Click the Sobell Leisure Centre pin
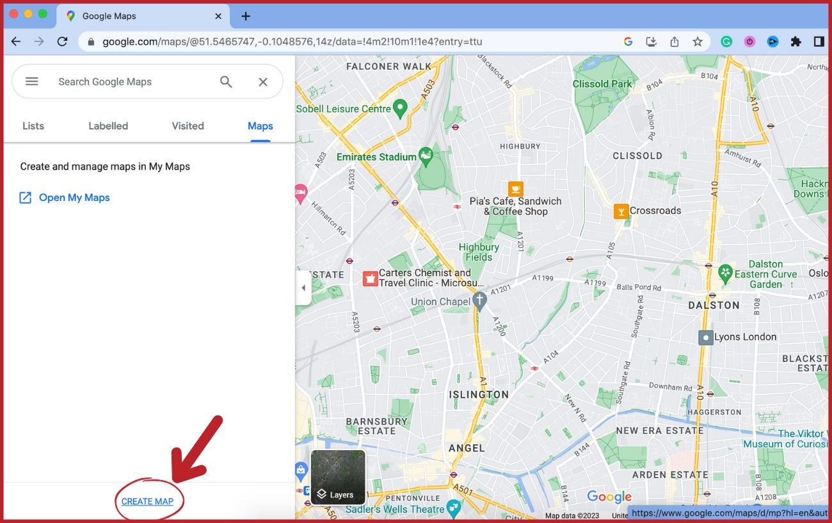This screenshot has height=523, width=832. [x=401, y=108]
